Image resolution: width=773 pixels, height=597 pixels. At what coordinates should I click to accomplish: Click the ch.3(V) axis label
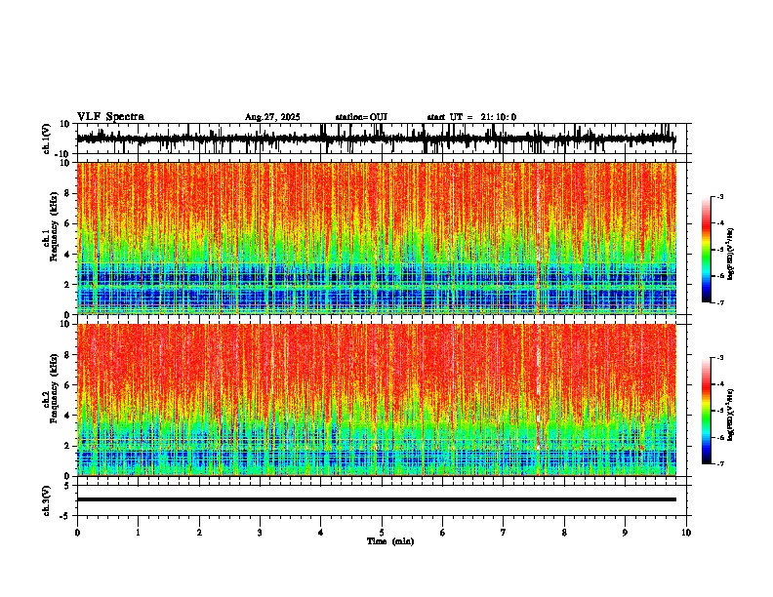47,500
